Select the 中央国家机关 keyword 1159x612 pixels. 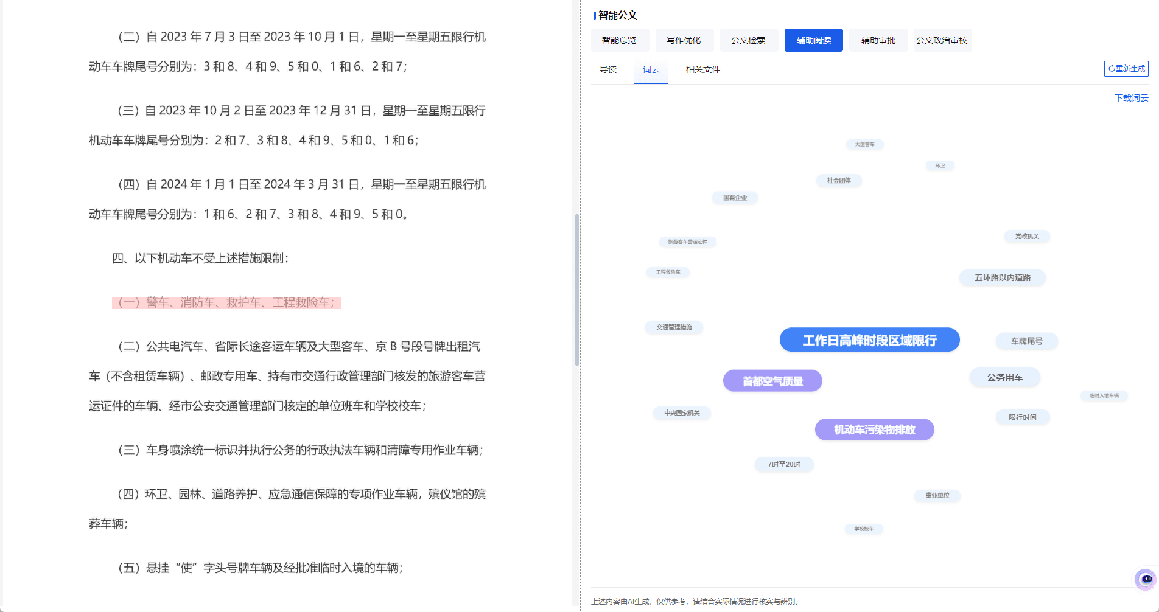tap(682, 412)
